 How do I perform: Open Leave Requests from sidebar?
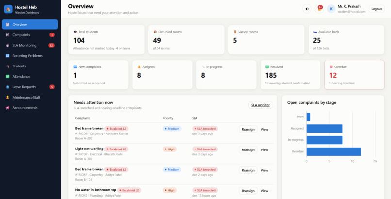[30, 87]
